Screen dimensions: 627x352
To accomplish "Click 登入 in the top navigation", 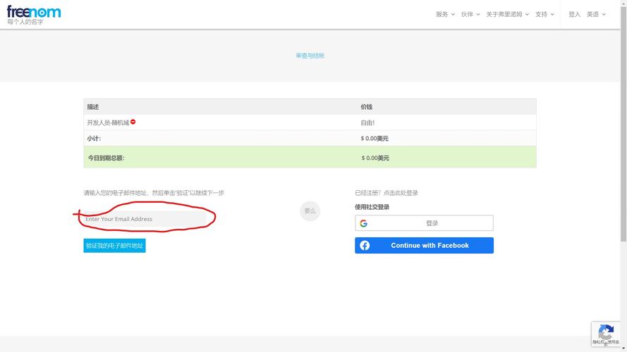I will [574, 14].
